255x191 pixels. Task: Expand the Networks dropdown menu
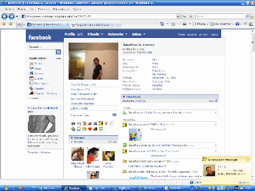(x=126, y=34)
